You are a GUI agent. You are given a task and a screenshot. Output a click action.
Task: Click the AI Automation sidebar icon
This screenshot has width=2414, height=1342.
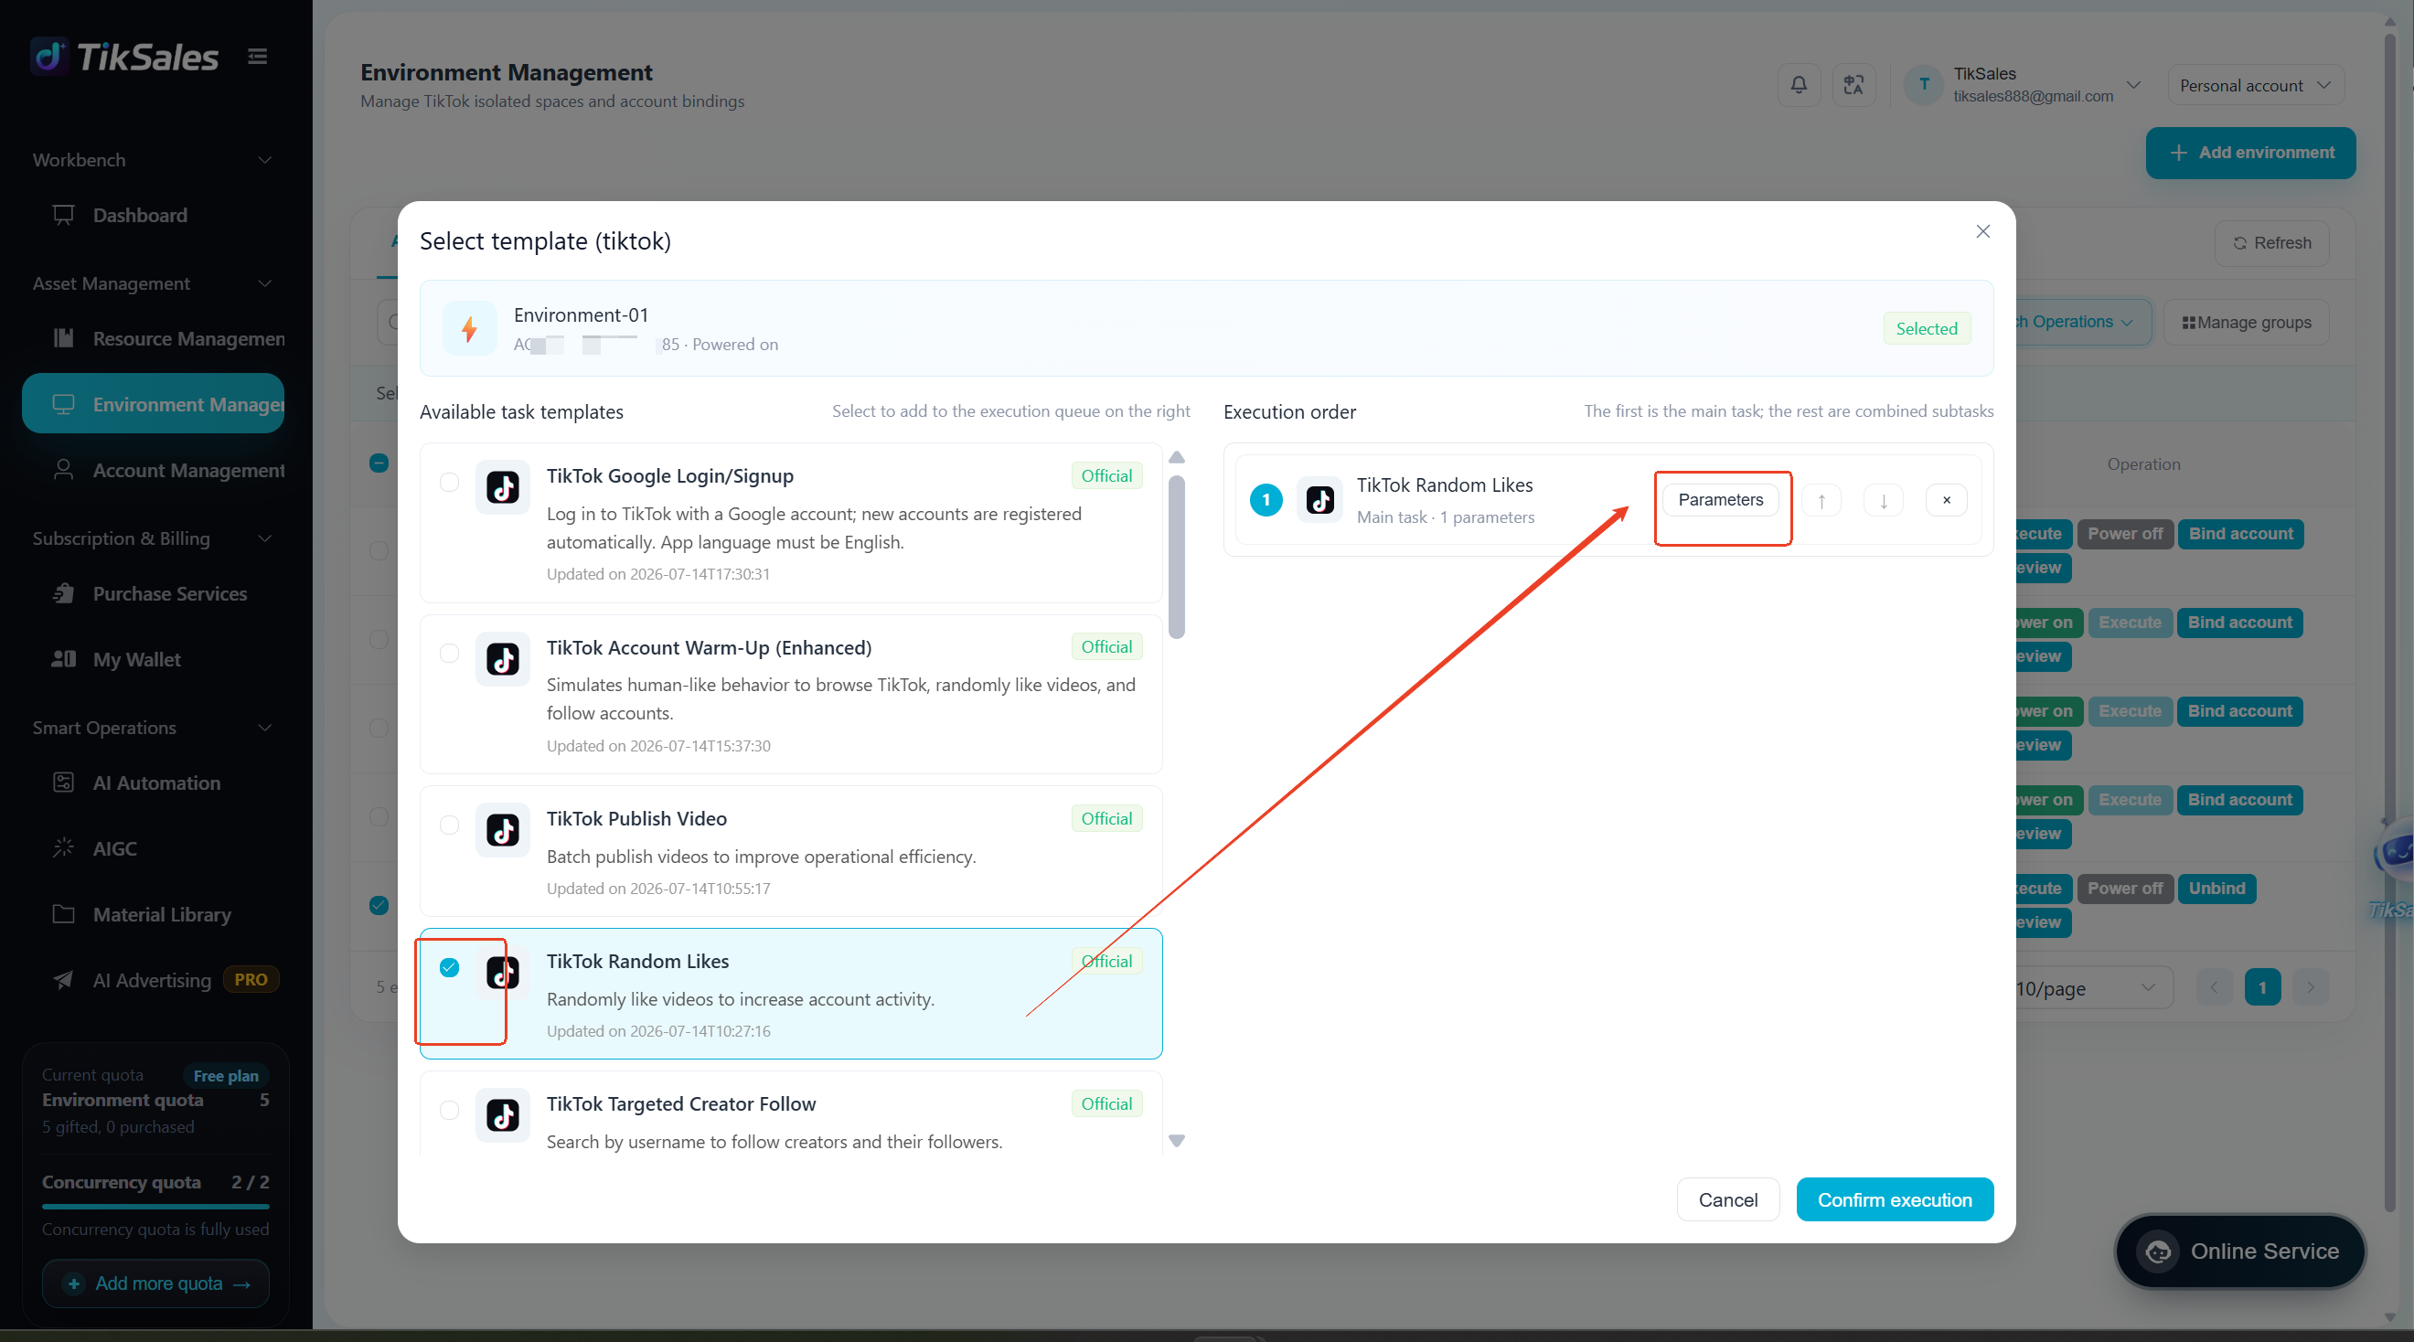63,783
